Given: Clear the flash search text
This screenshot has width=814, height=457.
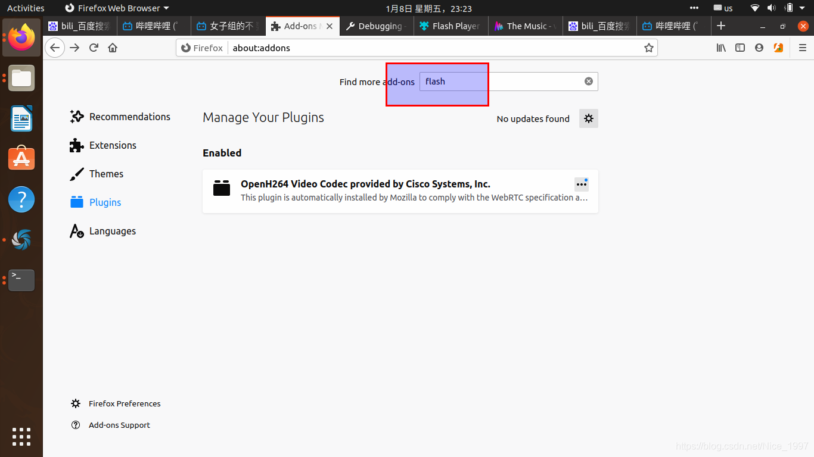Looking at the screenshot, I should [x=589, y=82].
